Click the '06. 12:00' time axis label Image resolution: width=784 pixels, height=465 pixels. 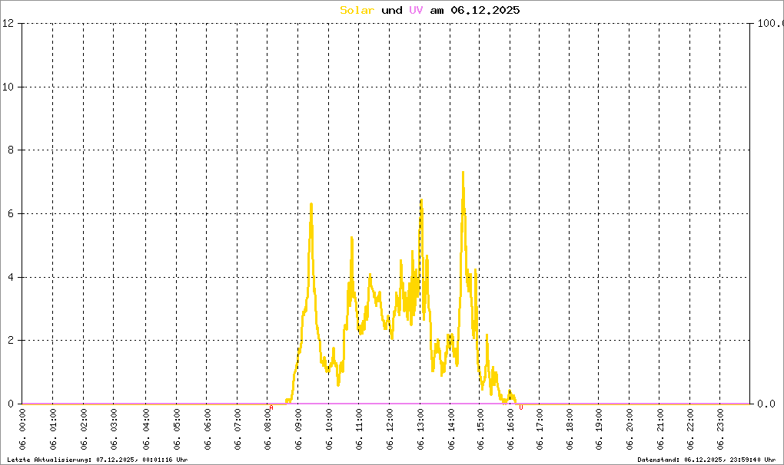tap(390, 430)
